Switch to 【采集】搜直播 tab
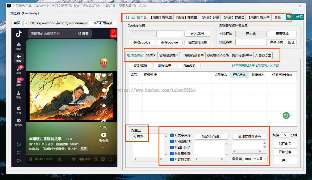312x180 pixels. [186, 18]
